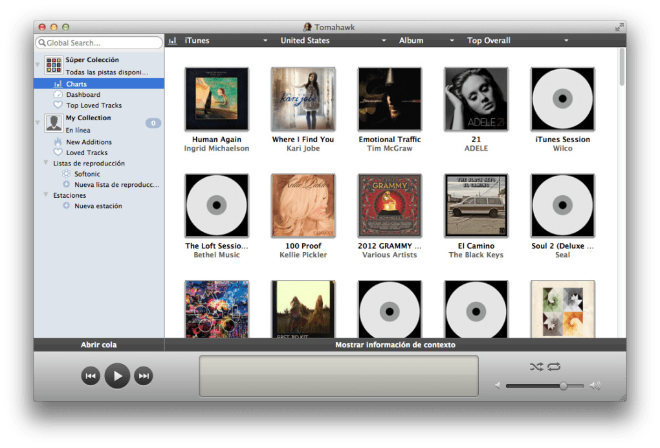Collapse the Súper Colección section
Image resolution: width=660 pixels, height=448 pixels.
(38, 65)
